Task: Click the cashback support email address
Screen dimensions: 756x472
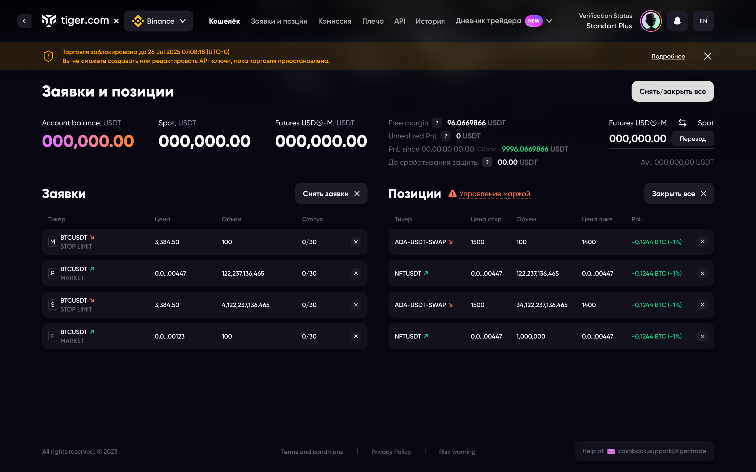Action: click(662, 451)
